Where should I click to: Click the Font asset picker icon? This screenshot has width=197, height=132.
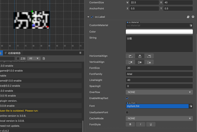191,106
